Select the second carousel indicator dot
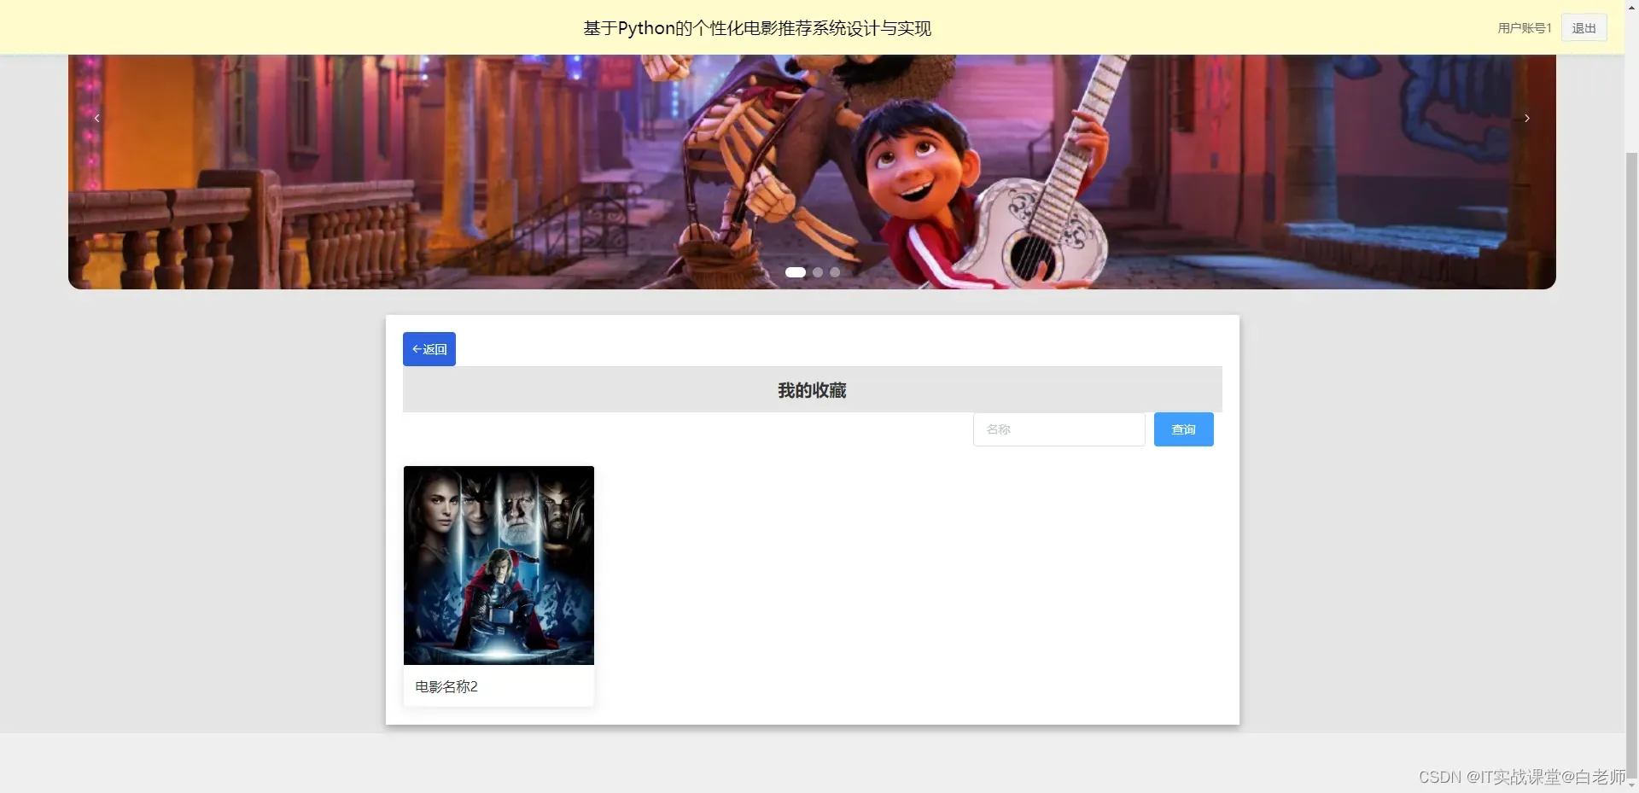The image size is (1639, 793). coord(818,272)
